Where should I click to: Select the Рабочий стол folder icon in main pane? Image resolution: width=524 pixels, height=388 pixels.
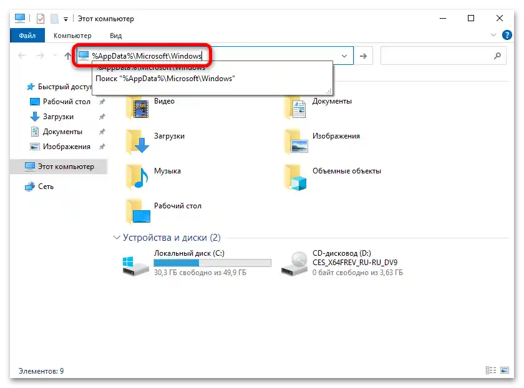point(138,211)
